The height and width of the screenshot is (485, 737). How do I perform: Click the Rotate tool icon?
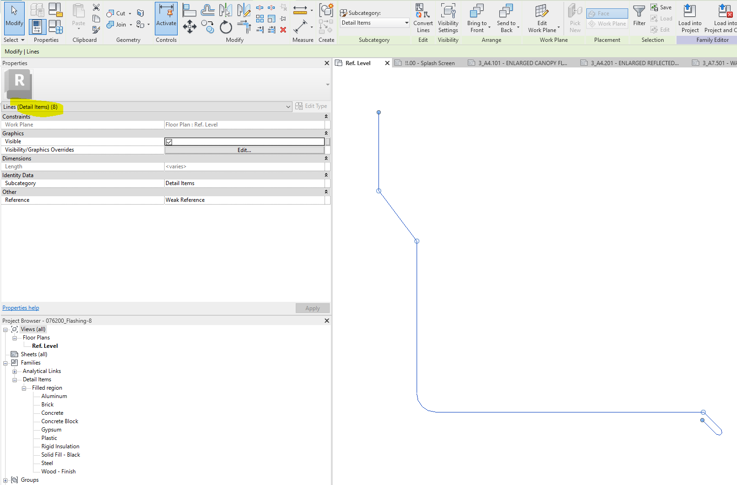click(x=226, y=27)
